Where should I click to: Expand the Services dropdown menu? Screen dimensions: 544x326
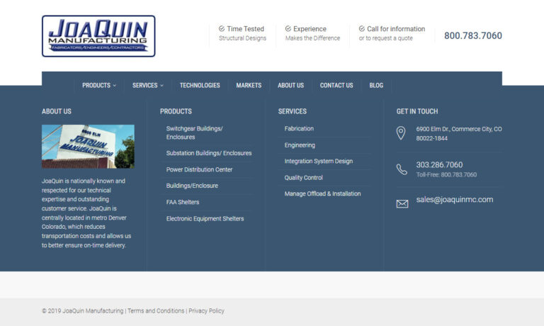(x=147, y=85)
